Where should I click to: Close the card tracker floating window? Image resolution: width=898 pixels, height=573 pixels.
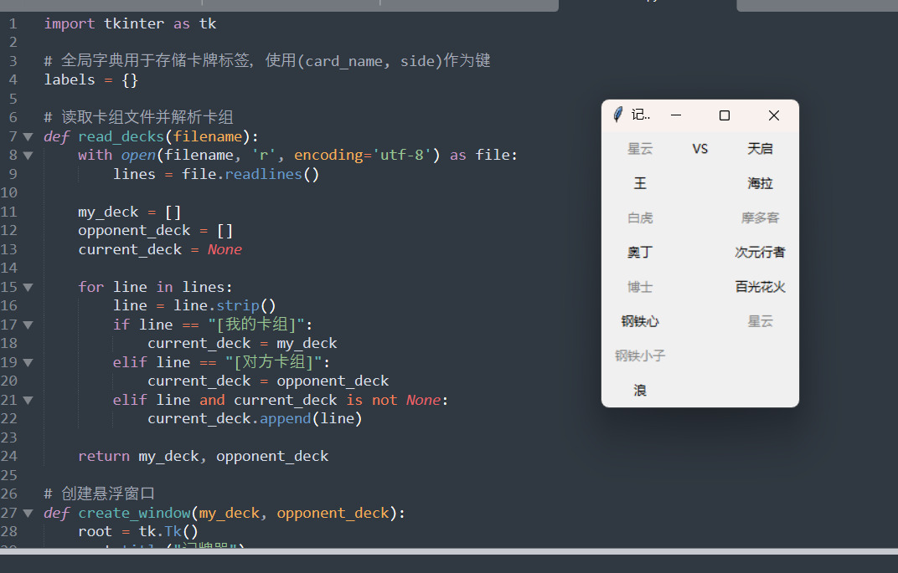774,115
